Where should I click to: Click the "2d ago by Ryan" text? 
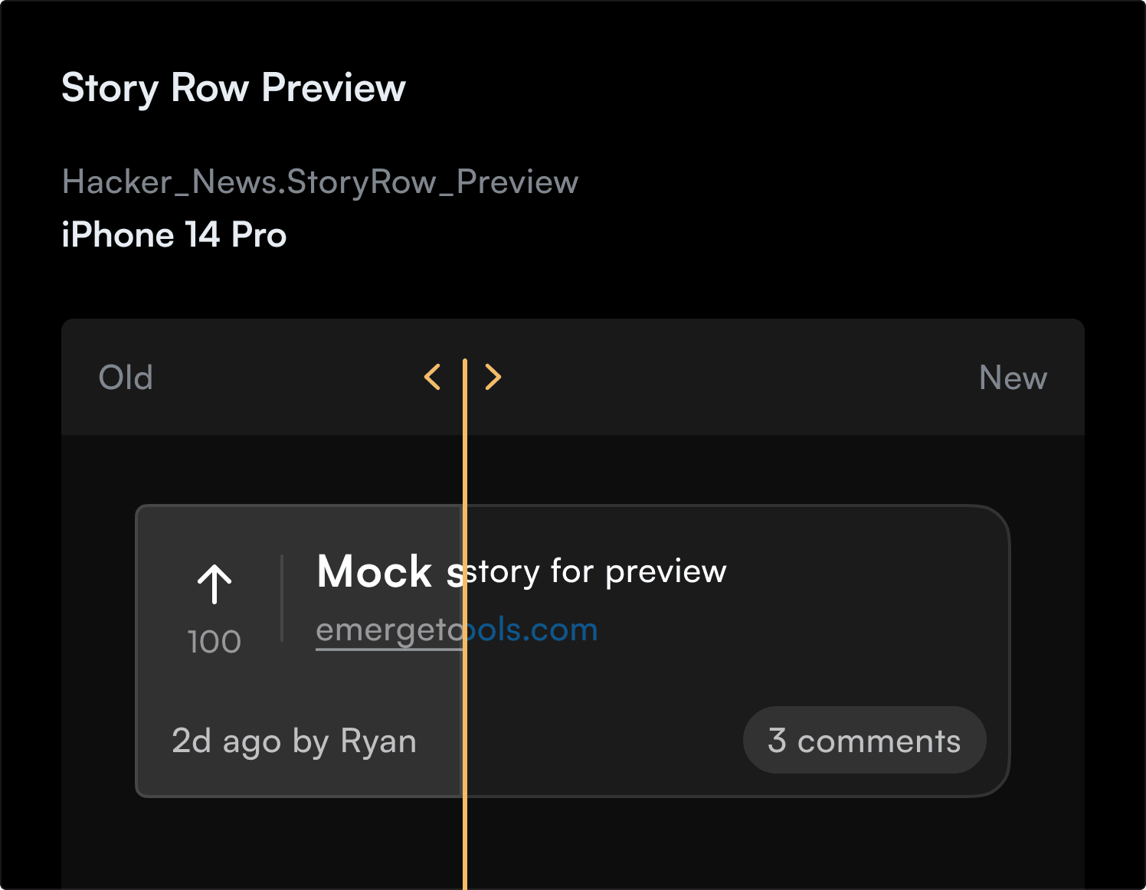[x=294, y=741]
